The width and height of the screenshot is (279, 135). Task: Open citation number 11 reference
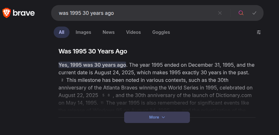pyautogui.click(x=102, y=103)
